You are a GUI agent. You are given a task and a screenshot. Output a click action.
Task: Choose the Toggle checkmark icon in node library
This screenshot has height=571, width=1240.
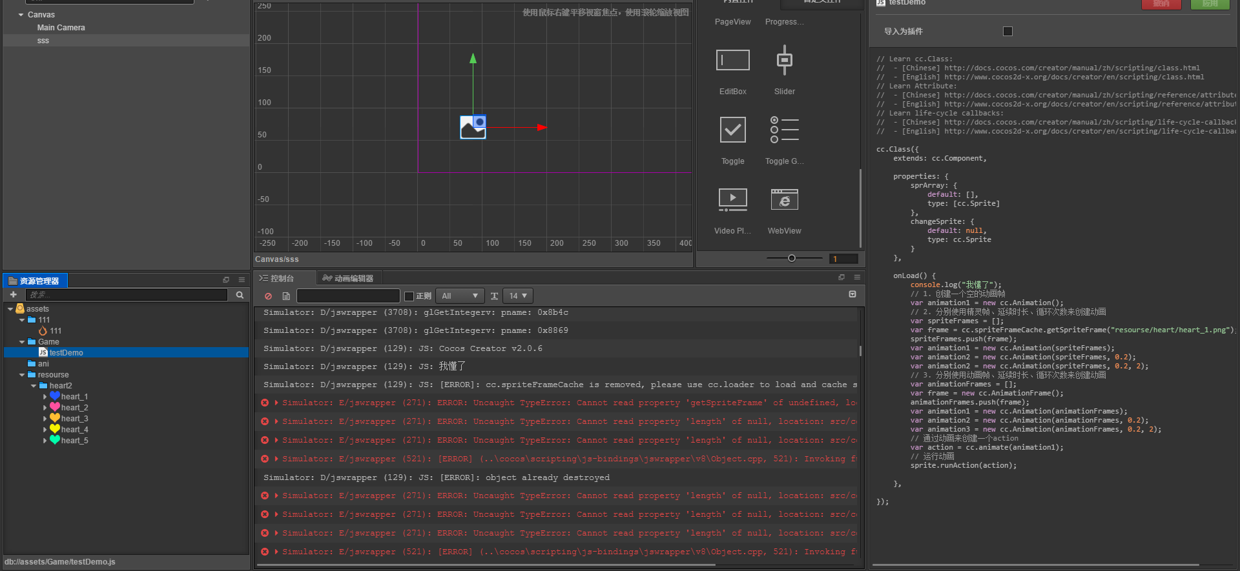click(x=732, y=130)
